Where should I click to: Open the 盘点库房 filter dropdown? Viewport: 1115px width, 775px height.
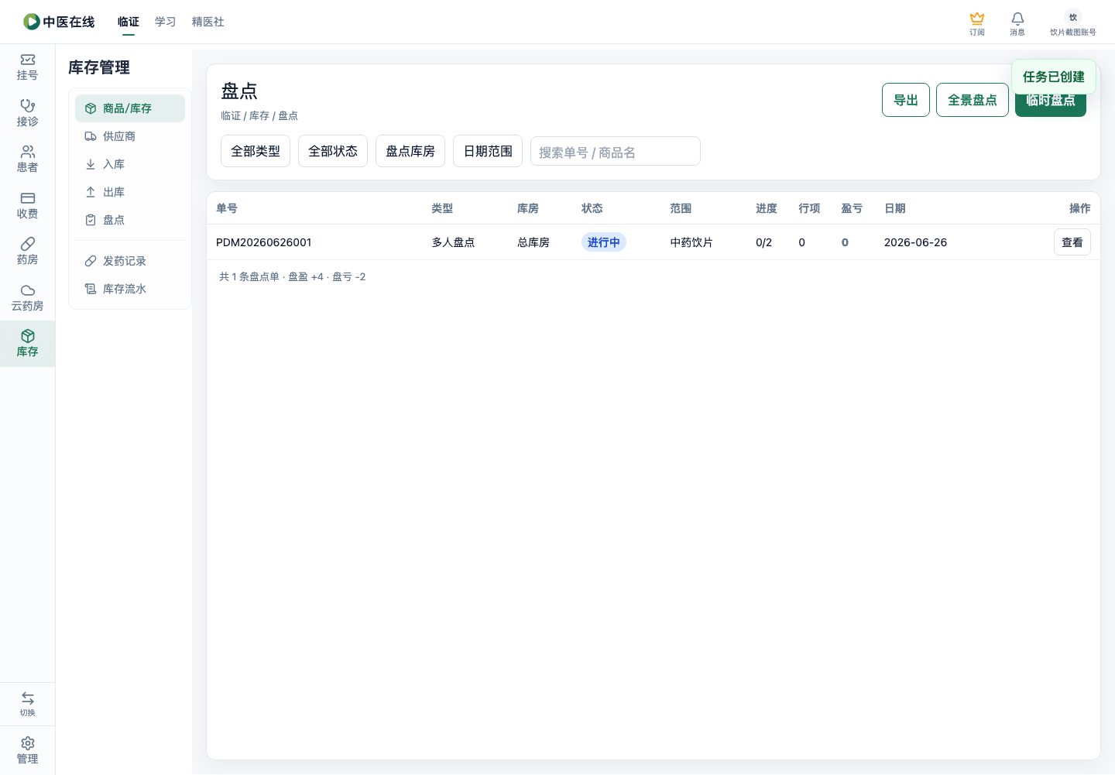[410, 151]
